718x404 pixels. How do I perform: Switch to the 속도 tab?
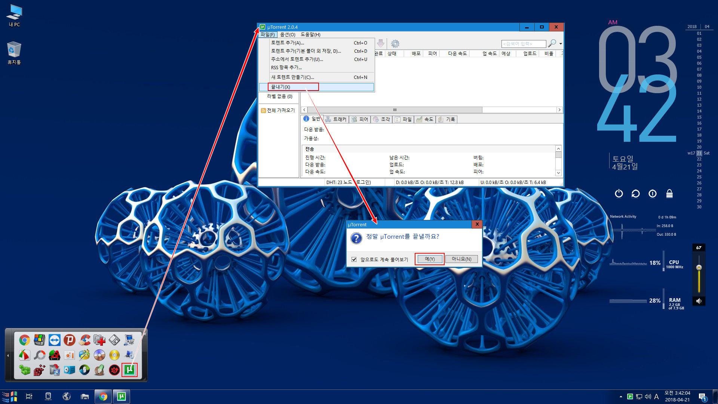click(x=425, y=119)
